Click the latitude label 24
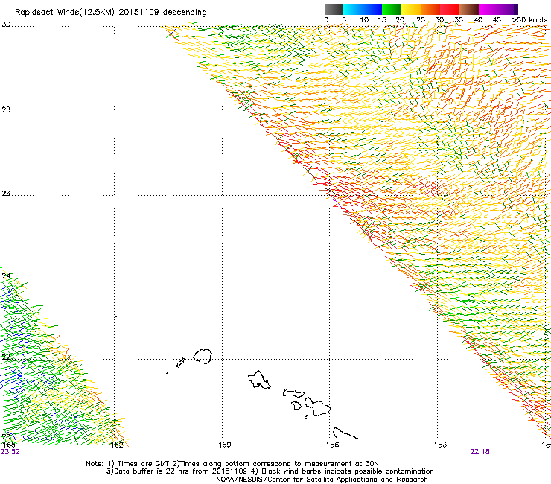The image size is (551, 484). click(6, 276)
